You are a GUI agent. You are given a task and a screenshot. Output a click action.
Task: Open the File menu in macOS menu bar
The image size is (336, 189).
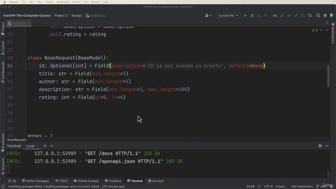click(x=24, y=2)
